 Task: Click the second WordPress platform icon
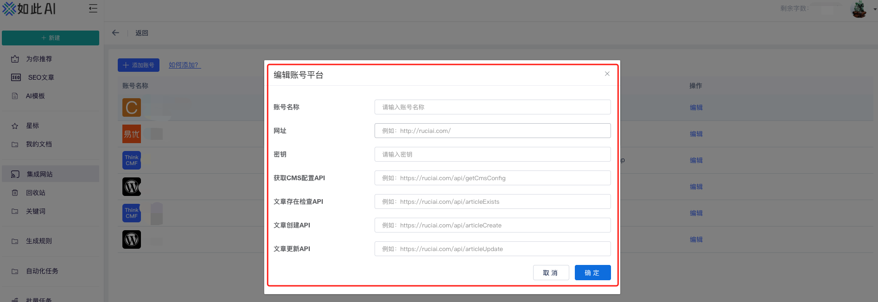tap(132, 239)
